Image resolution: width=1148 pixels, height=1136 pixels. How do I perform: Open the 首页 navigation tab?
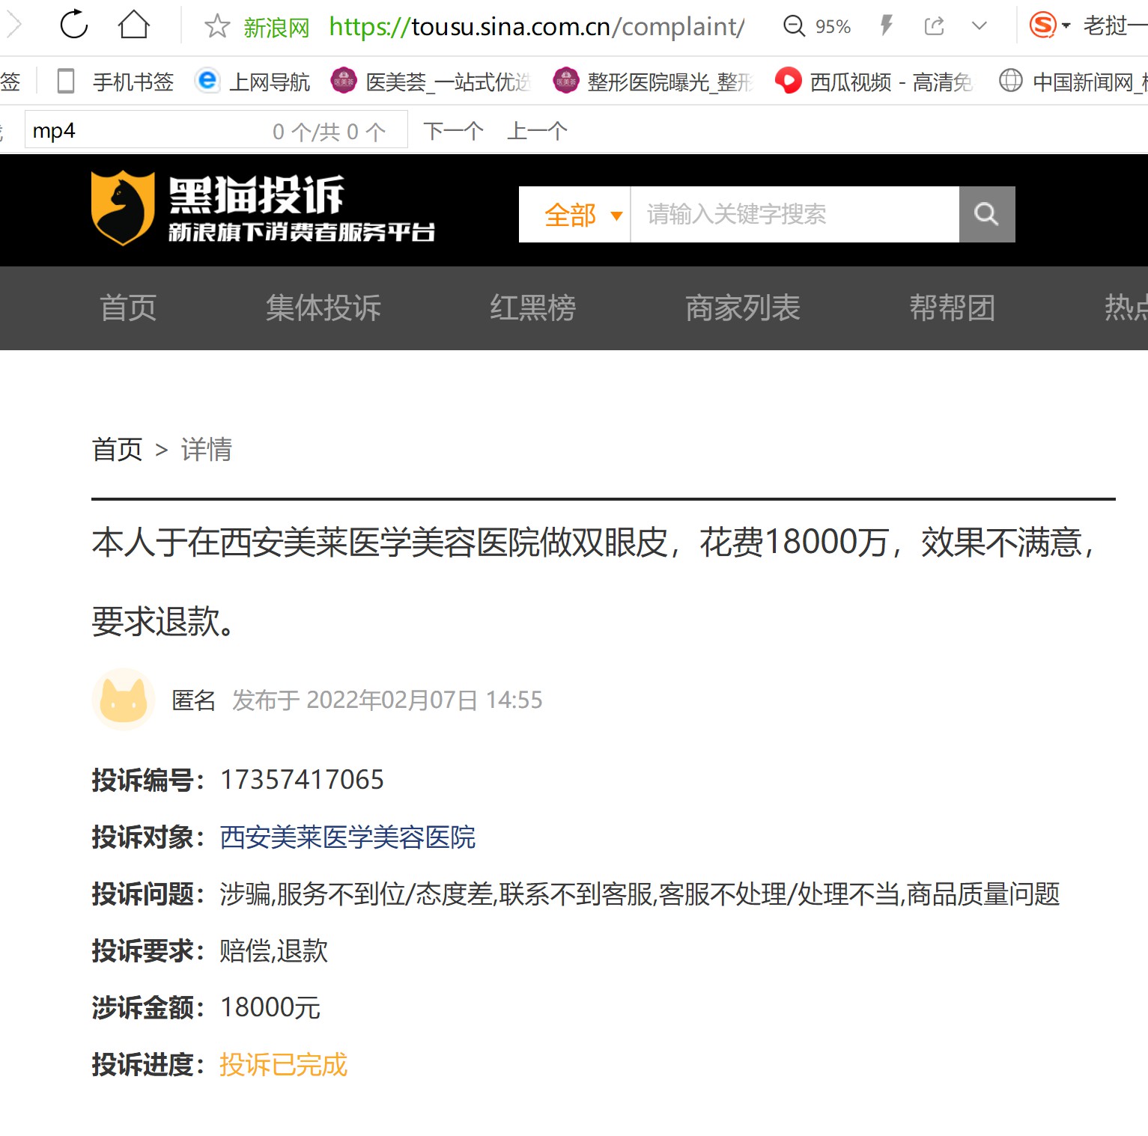pos(128,308)
